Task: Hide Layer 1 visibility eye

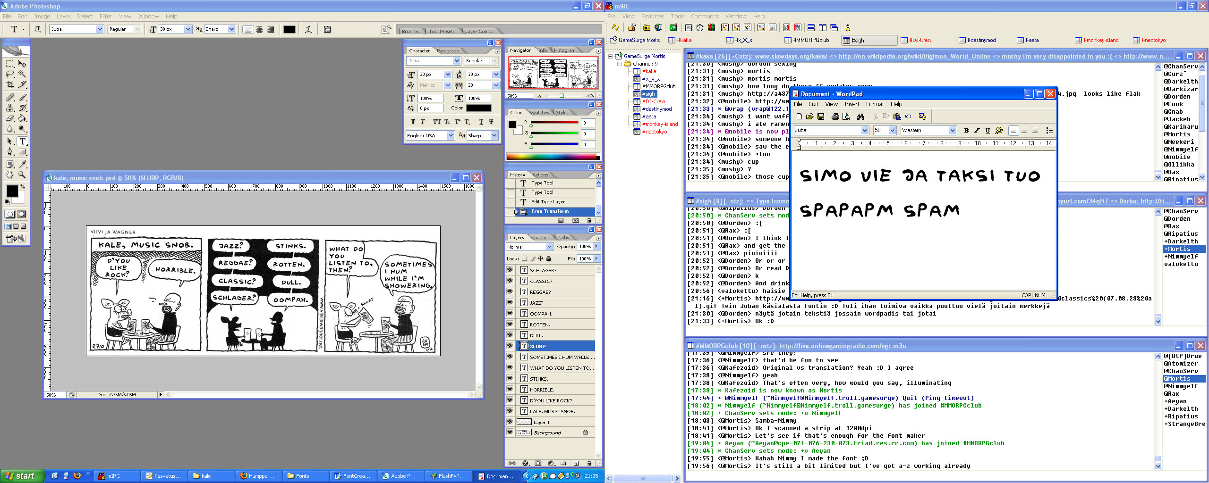Action: click(x=510, y=422)
